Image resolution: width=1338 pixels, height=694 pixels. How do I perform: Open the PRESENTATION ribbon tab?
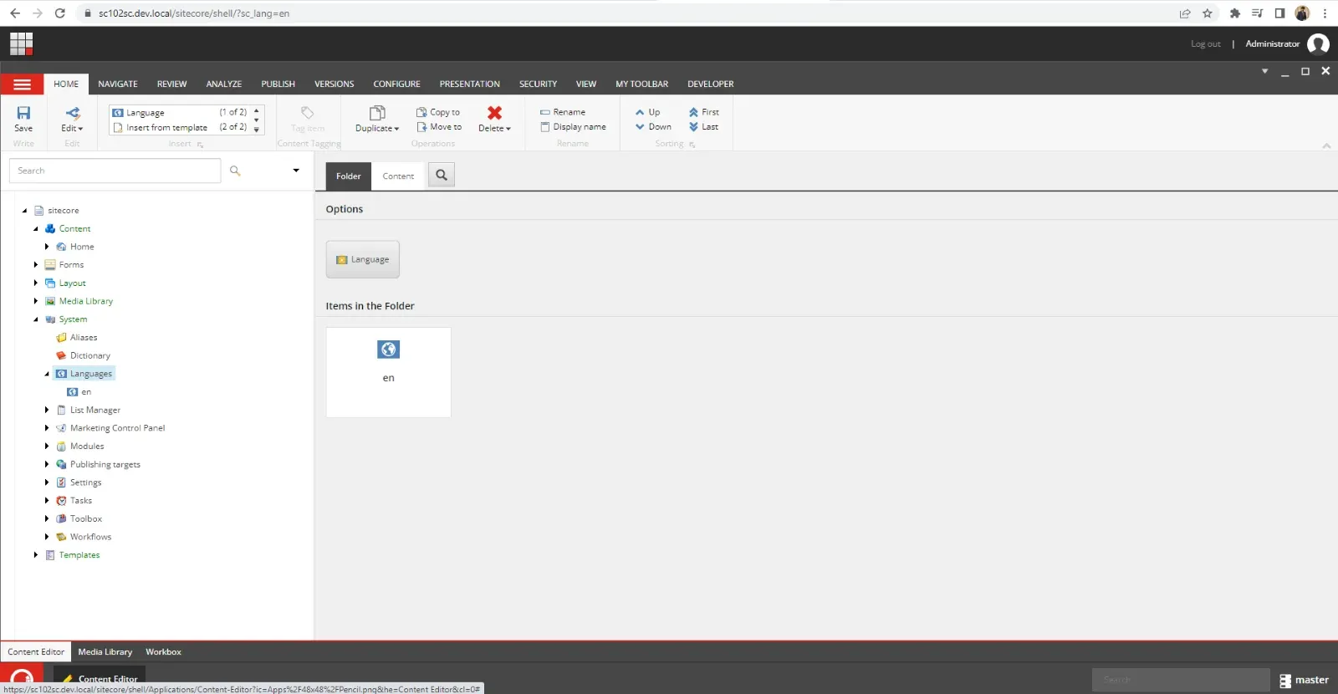coord(469,84)
